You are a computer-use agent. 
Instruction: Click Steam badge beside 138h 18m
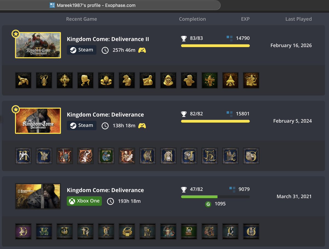click(x=82, y=125)
